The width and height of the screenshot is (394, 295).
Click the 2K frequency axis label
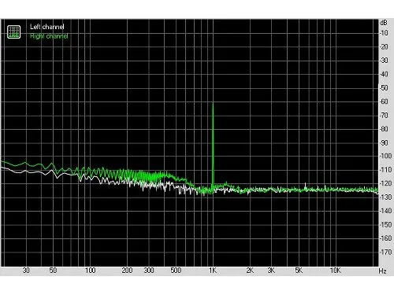pyautogui.click(x=250, y=271)
